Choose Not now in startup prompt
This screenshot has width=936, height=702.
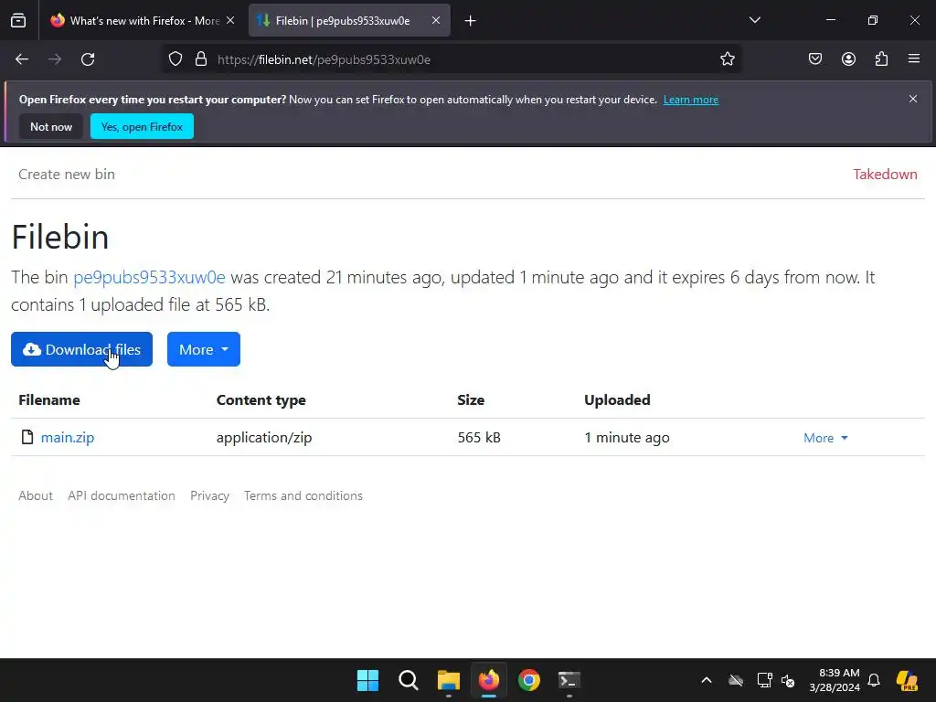pyautogui.click(x=51, y=126)
